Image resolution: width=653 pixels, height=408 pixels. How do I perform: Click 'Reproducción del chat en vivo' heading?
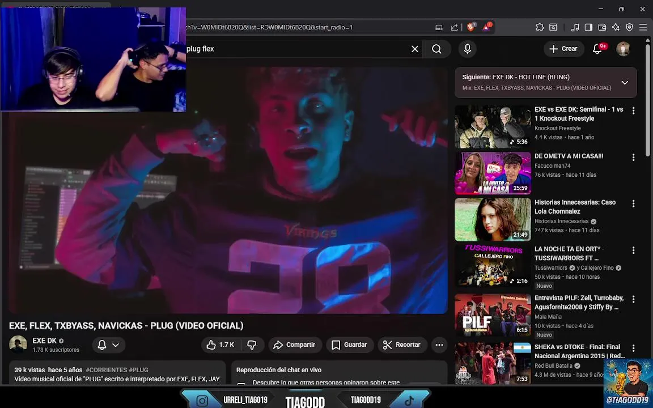(279, 369)
